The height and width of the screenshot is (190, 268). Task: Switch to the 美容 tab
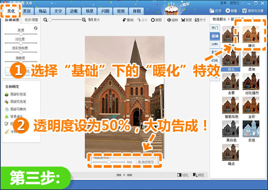click(x=27, y=11)
